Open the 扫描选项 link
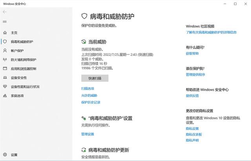Image resolution: width=251 pixels, height=161 pixels. [x=88, y=89]
